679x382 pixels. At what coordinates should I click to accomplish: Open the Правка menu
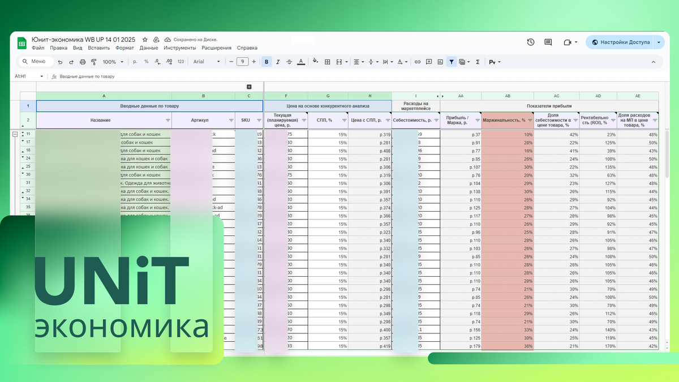pos(58,48)
